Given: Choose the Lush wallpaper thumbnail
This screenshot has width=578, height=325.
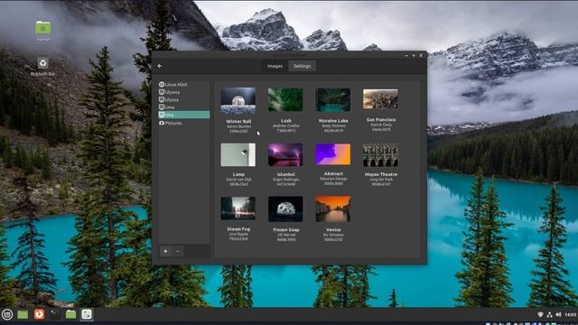Looking at the screenshot, I should point(285,99).
